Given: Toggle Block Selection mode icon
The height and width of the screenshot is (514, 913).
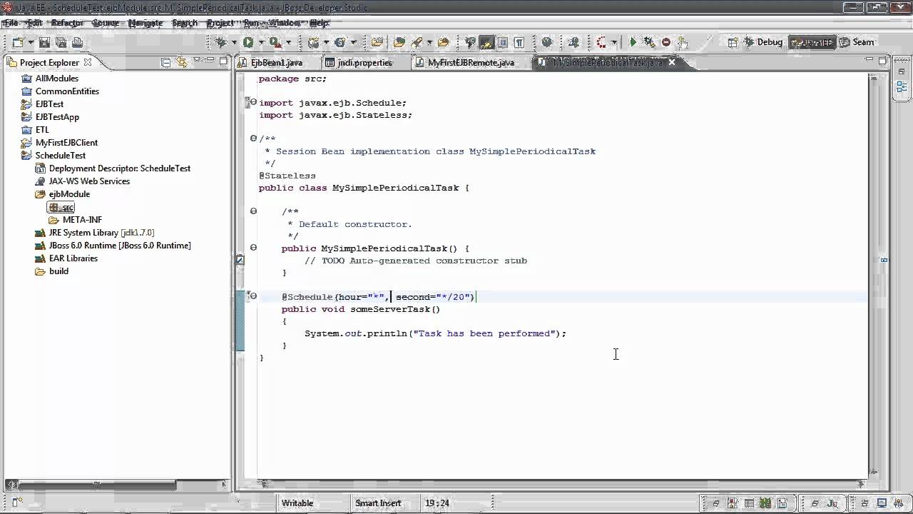Looking at the screenshot, I should click(x=503, y=43).
